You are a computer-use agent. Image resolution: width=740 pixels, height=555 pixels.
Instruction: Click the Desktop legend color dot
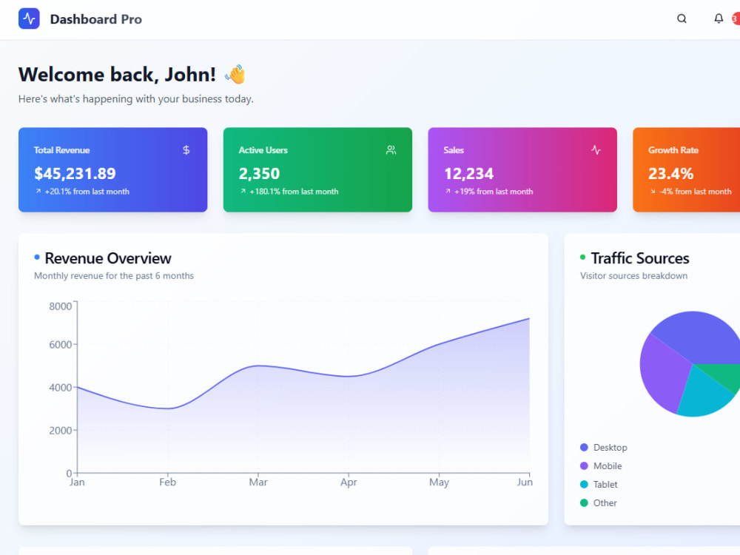pos(584,448)
